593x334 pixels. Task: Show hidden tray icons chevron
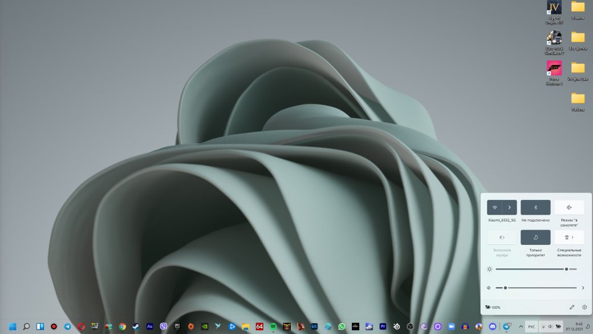click(x=521, y=327)
